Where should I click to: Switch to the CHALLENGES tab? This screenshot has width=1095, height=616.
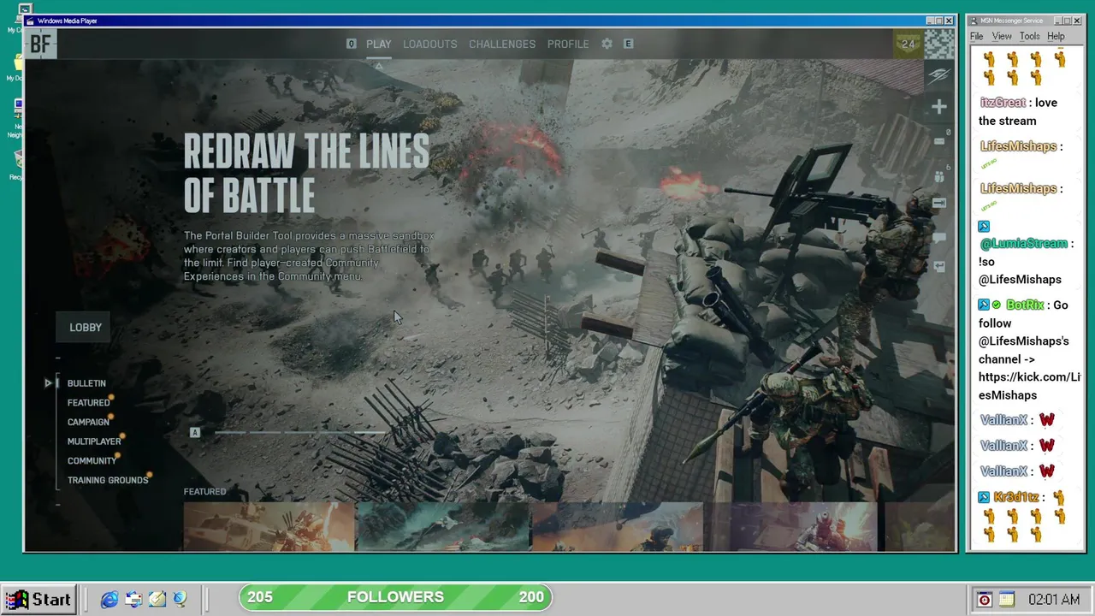502,44
